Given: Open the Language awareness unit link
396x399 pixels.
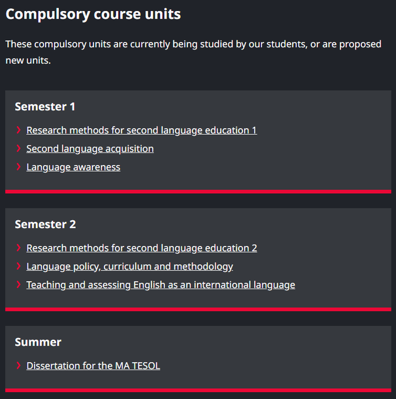Looking at the screenshot, I should (73, 167).
